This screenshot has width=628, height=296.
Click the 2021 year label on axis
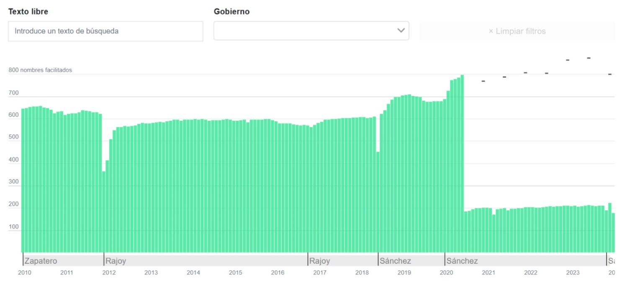point(488,273)
